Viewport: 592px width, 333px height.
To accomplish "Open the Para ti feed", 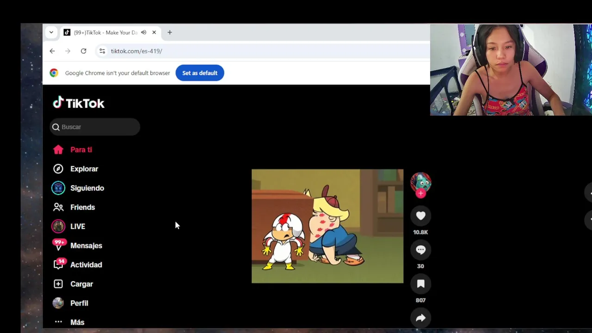I will [81, 150].
